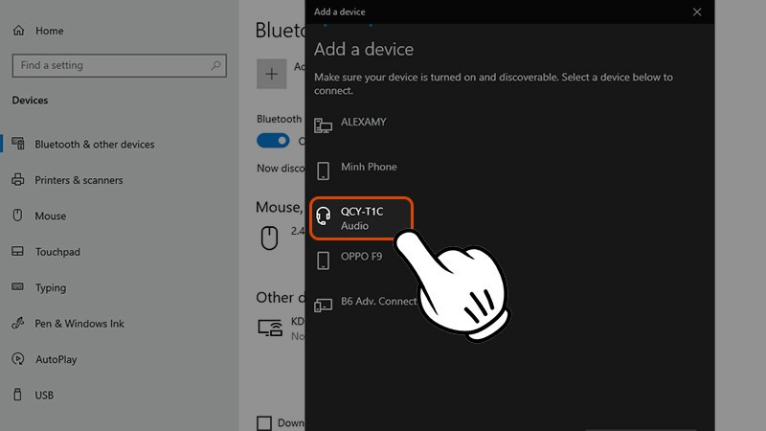Open USB settings from sidebar
This screenshot has height=431, width=766.
44,395
